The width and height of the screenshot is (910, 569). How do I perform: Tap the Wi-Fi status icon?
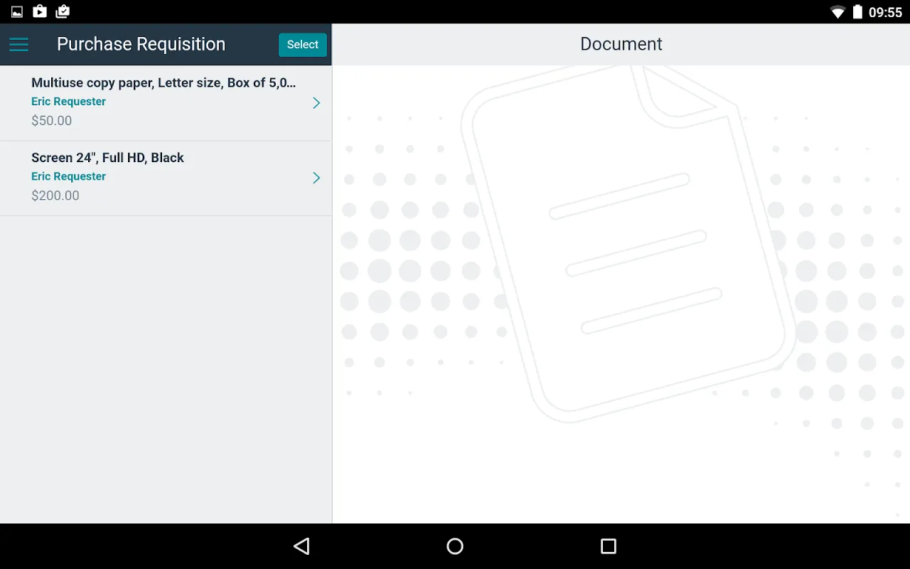click(x=837, y=12)
